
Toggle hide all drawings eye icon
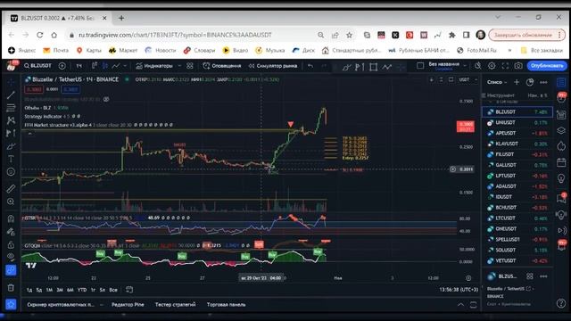[x=11, y=257]
